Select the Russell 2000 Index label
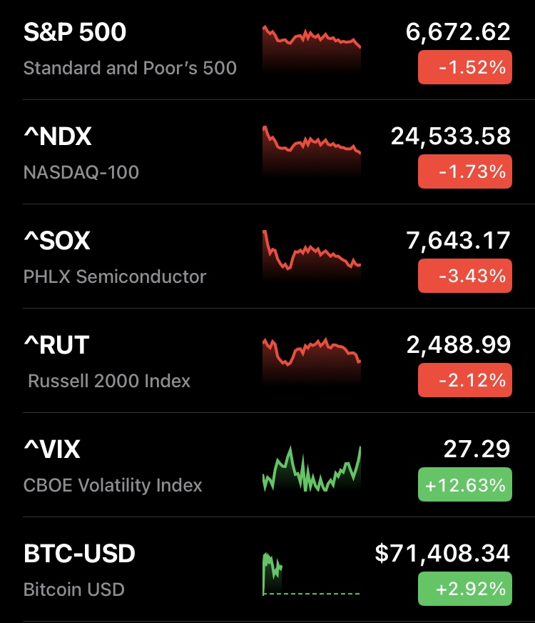The image size is (535, 623). tap(109, 381)
